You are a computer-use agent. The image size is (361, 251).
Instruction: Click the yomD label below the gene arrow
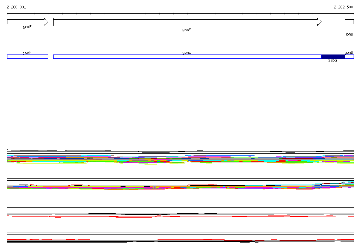point(349,34)
